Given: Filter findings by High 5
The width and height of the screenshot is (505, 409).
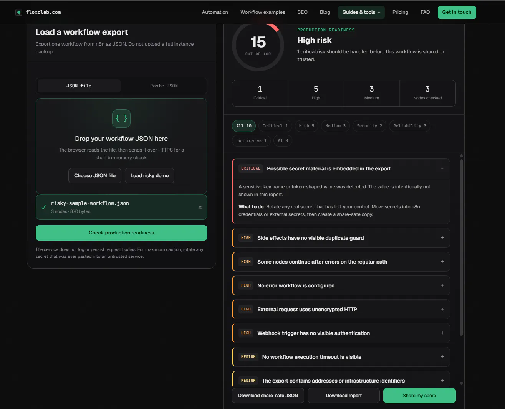Looking at the screenshot, I should tap(306, 126).
